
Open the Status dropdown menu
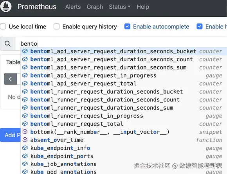pos(120,7)
